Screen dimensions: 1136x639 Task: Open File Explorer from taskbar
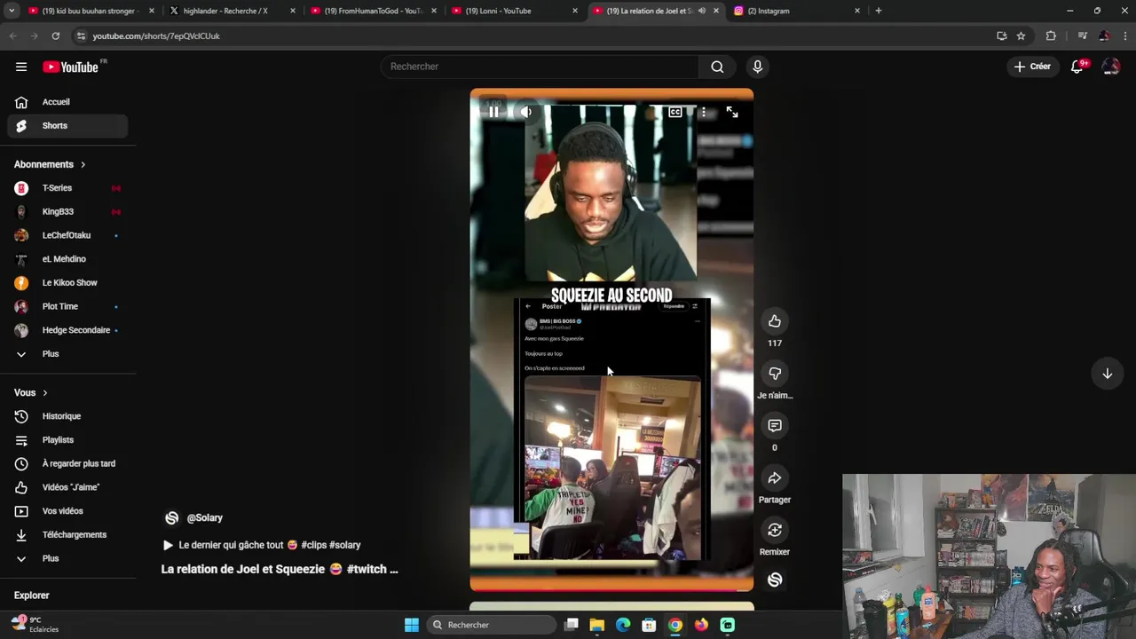597,625
